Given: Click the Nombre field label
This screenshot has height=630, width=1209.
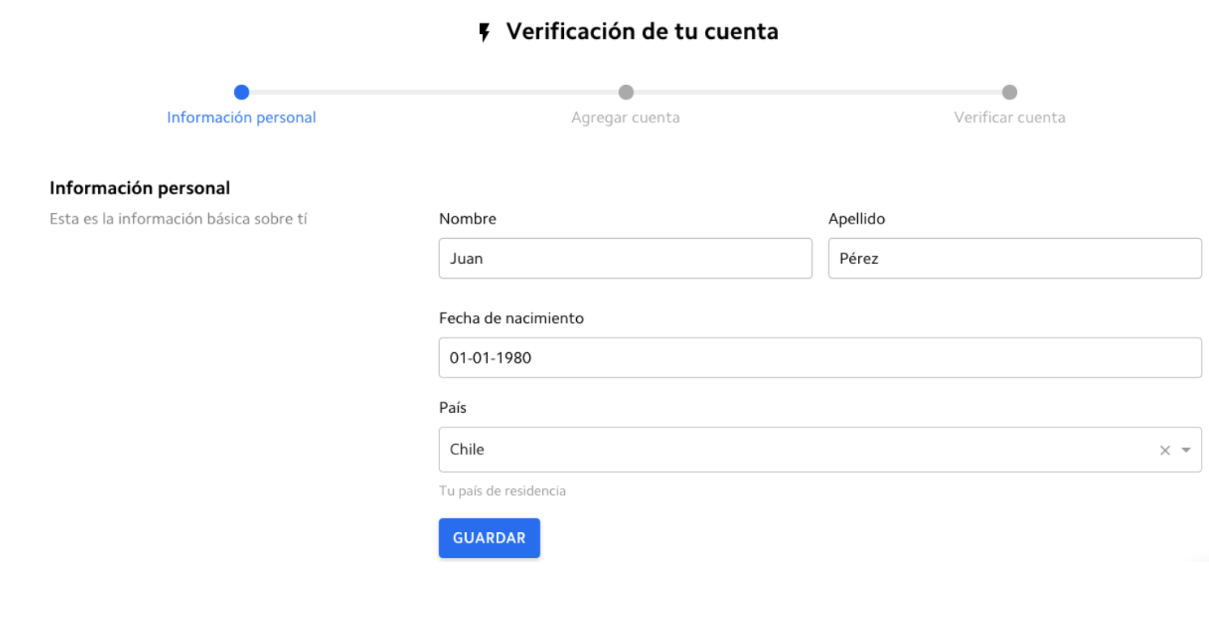Looking at the screenshot, I should (x=468, y=219).
